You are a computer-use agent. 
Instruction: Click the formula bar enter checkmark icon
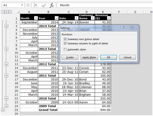(44, 5)
